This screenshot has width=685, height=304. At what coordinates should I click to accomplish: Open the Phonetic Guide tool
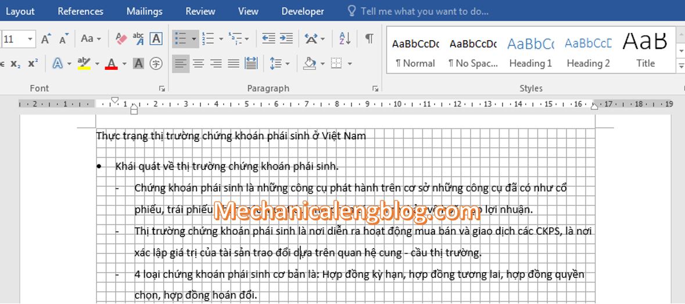pos(138,39)
